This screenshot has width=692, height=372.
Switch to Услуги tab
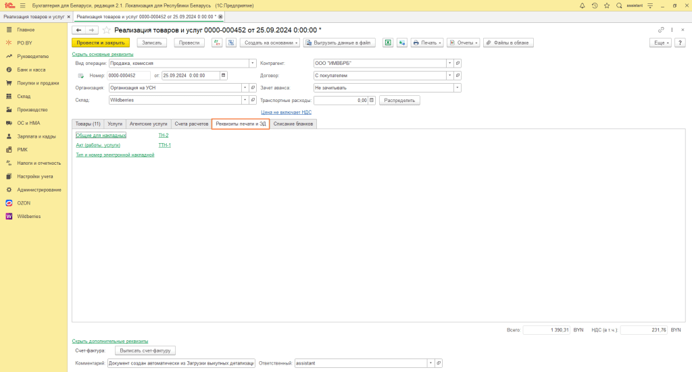[115, 124]
